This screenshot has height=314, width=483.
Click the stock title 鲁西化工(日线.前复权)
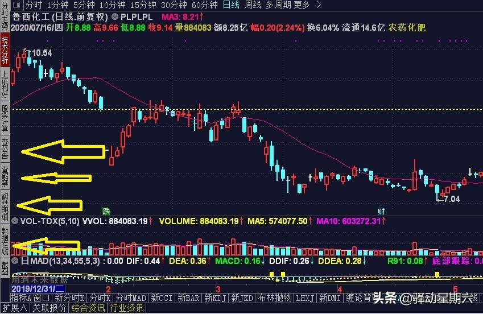(x=60, y=16)
